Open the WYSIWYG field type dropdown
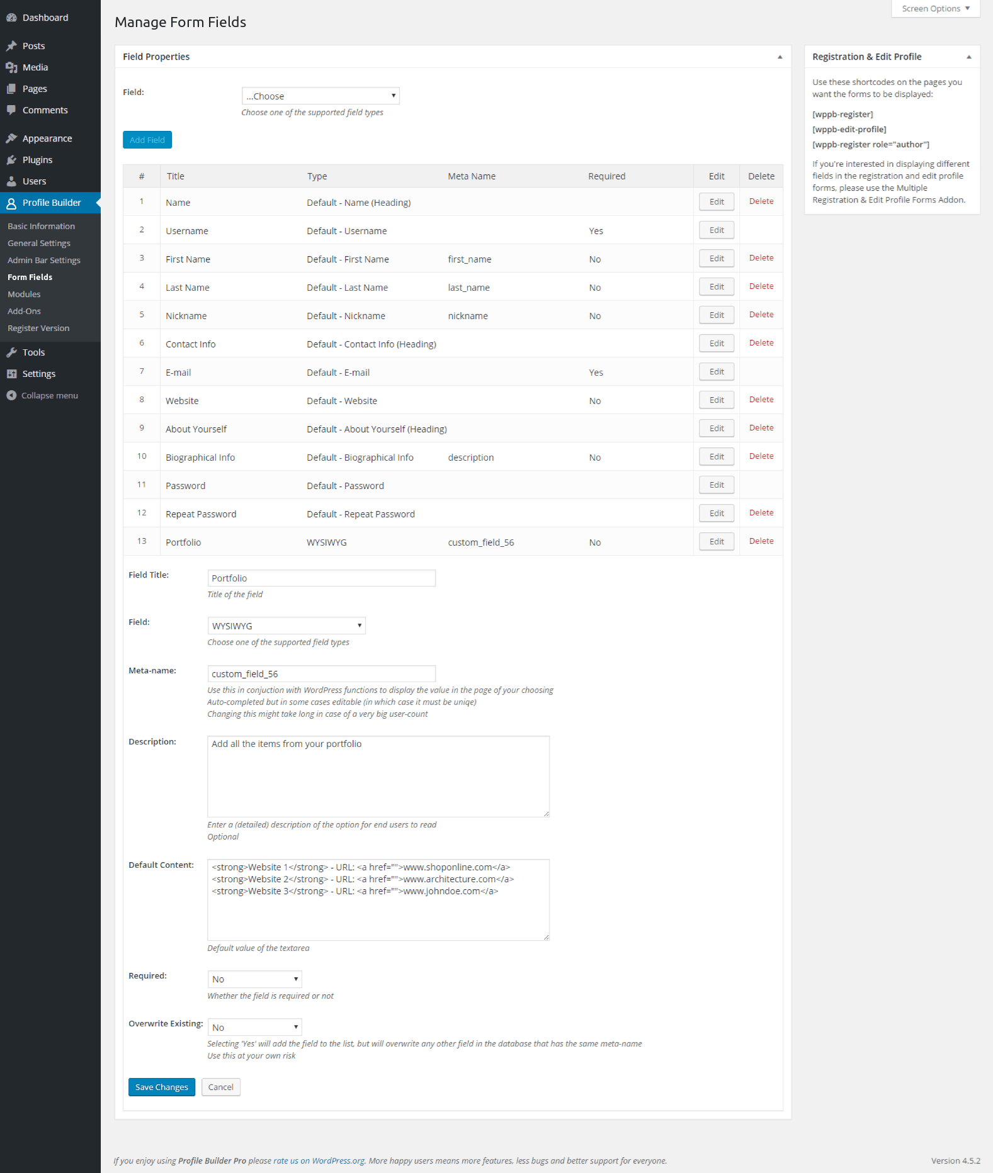 287,626
